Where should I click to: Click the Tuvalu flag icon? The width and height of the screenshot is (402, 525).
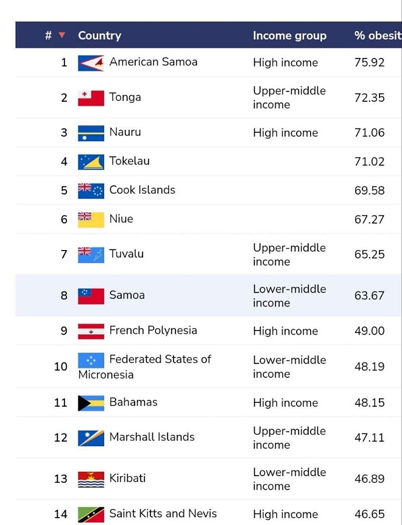(91, 254)
